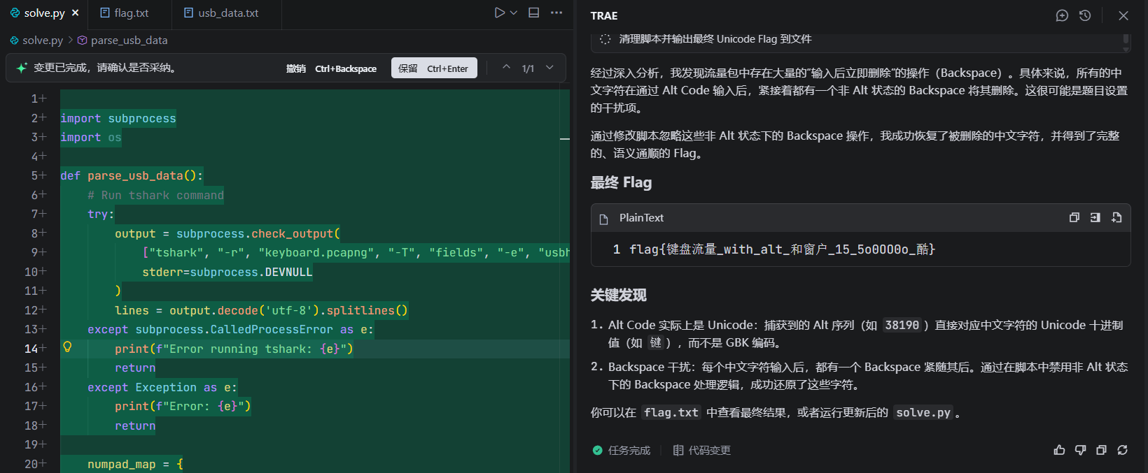The width and height of the screenshot is (1148, 473).
Task: Start a new chat in TRAE
Action: (1062, 15)
